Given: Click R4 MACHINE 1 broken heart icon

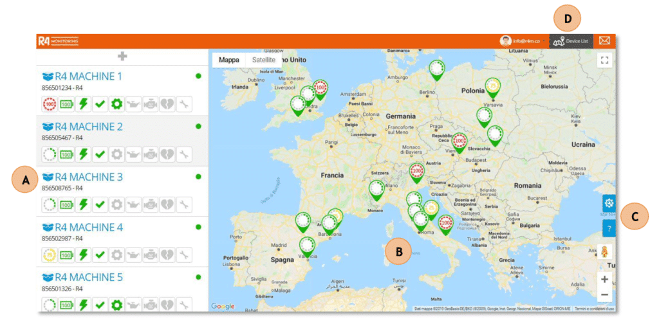Looking at the screenshot, I should point(167,104).
